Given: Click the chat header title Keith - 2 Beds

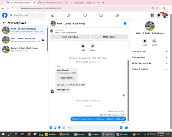Looking at the screenshot, I should [x=71, y=24].
